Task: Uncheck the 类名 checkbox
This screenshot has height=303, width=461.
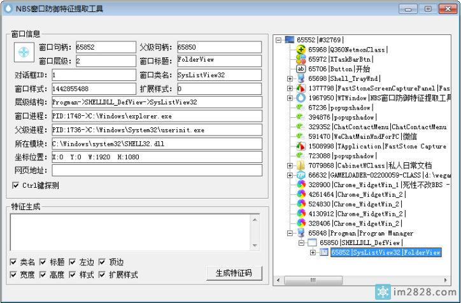Action: pos(14,262)
